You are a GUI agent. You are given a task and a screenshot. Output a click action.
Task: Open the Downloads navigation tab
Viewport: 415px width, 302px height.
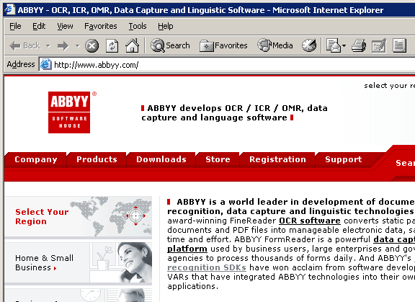[x=161, y=159]
